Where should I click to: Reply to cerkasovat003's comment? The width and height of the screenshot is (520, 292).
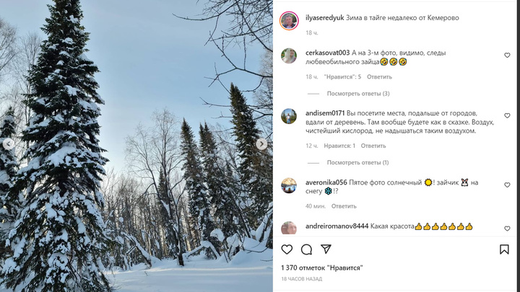379,77
